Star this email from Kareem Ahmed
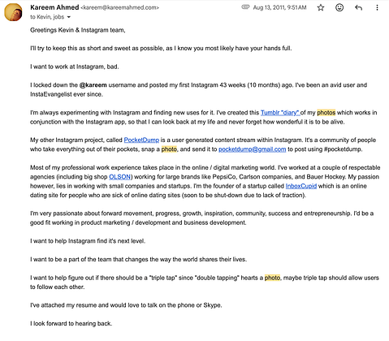Screen dimensions: 389x341 coord(321,7)
